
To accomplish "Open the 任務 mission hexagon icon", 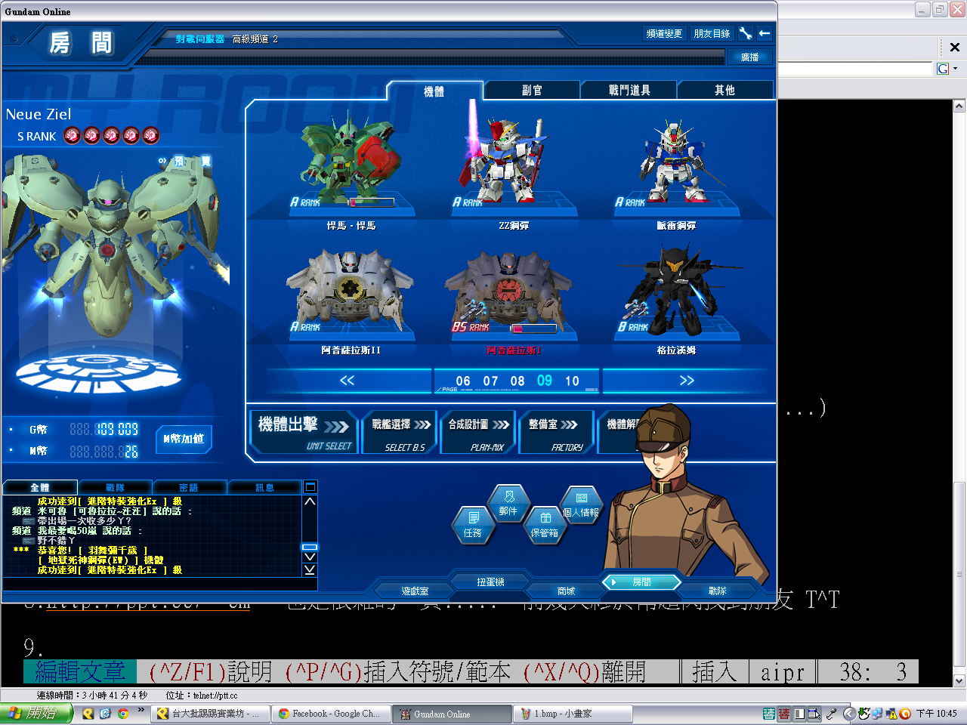I will (x=473, y=524).
